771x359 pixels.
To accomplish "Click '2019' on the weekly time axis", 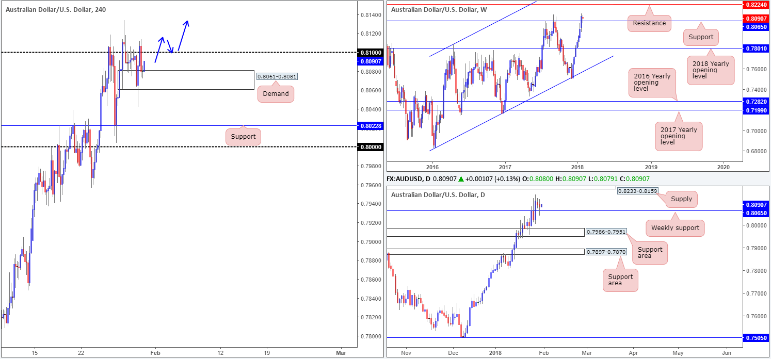I will [651, 167].
